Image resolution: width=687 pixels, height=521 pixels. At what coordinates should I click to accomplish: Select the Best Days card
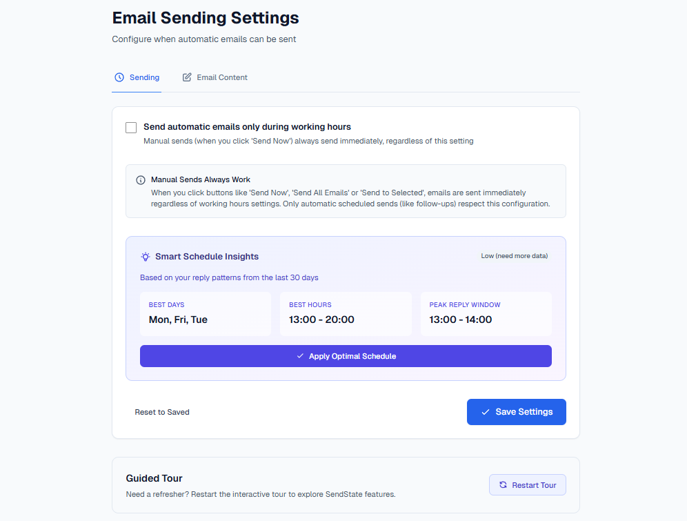[x=206, y=313]
